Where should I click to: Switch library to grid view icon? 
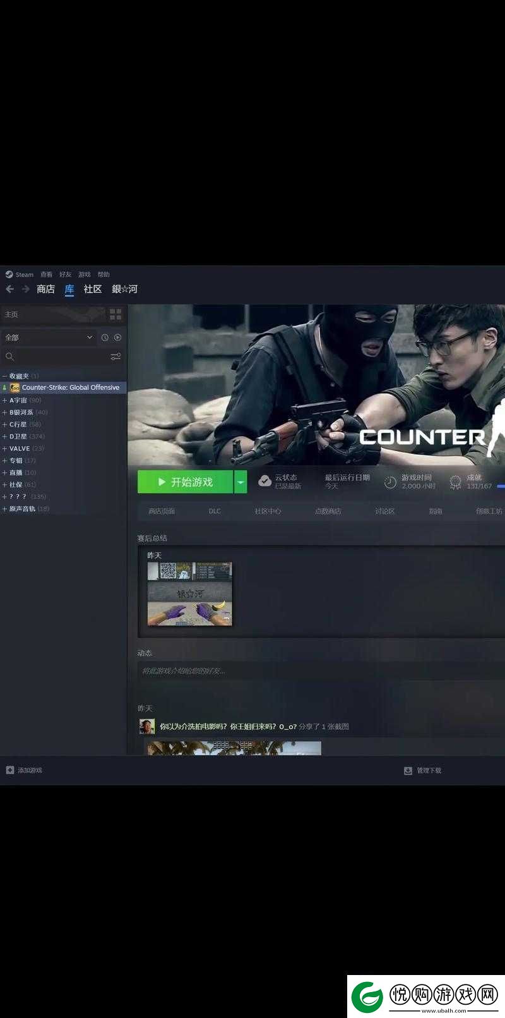pyautogui.click(x=116, y=314)
